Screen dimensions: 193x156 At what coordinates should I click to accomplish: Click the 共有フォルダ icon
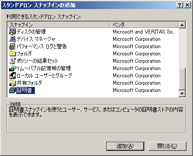coord(13,83)
